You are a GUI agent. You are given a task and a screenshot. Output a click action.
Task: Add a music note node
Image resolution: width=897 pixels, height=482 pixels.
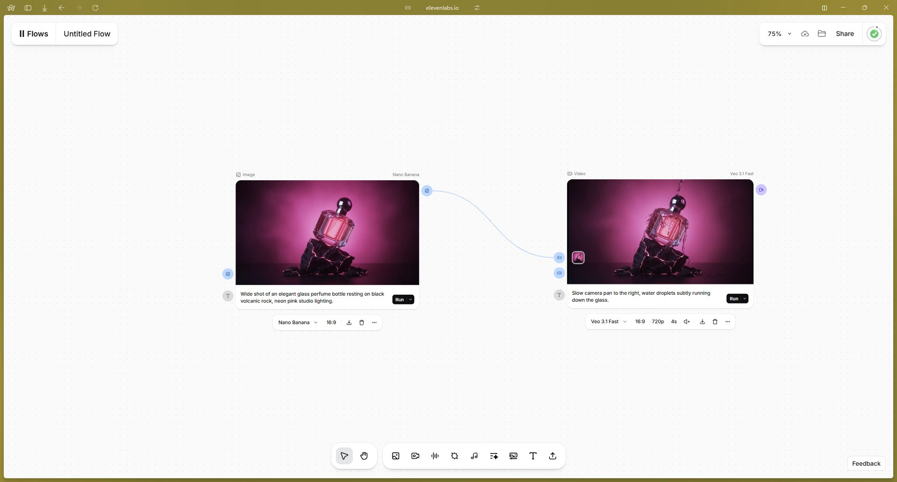[474, 456]
